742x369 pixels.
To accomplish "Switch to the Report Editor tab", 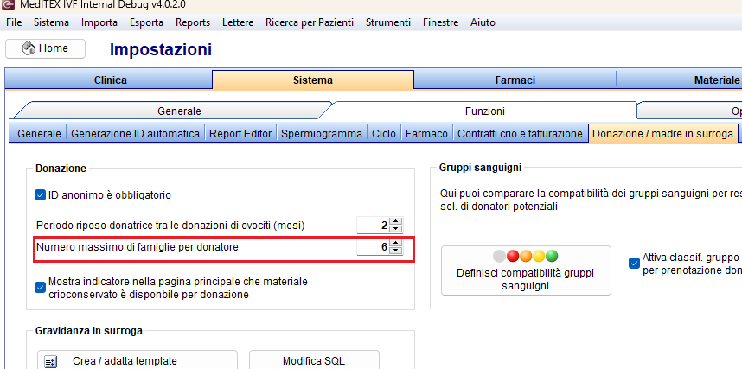I will pyautogui.click(x=240, y=134).
